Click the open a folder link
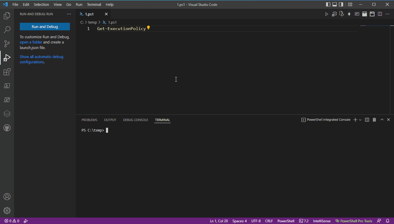Image resolution: width=394 pixels, height=224 pixels. (31, 42)
